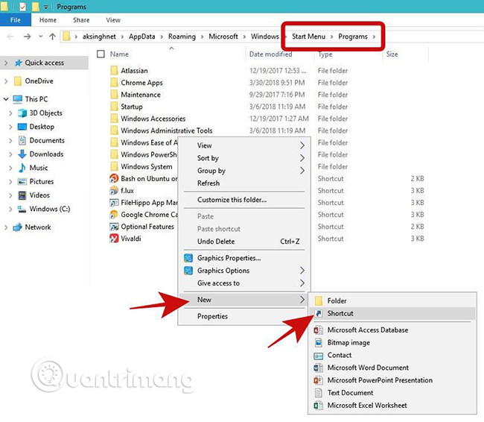Click the Vivaldi shortcut icon
The height and width of the screenshot is (422, 484).
[114, 239]
